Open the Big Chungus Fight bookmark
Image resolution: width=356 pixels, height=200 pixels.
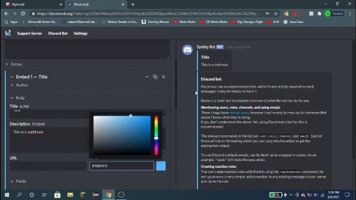(x=247, y=22)
